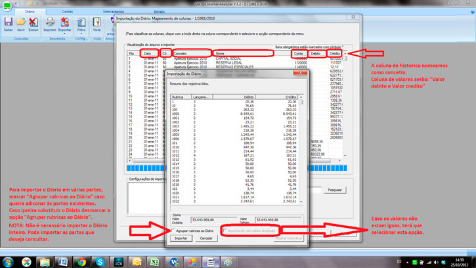Click Lançame... column header in summary list
Screen dimensions: 476x268
tap(202, 97)
